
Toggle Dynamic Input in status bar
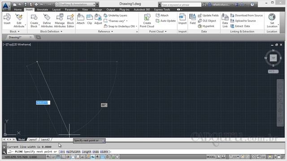(93, 157)
